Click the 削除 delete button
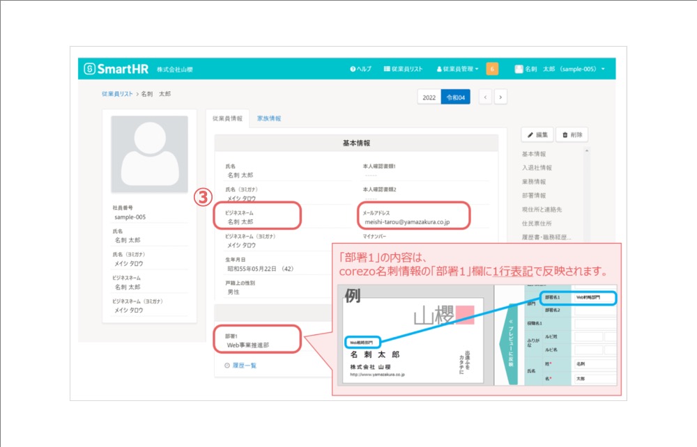 (572, 134)
